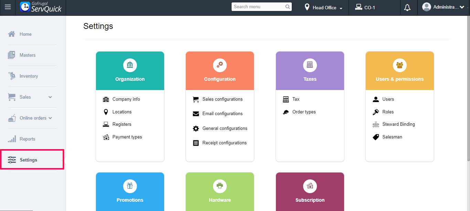This screenshot has width=470, height=211.
Task: Click the Inventory trolley icon in sidebar
Action: coord(12,76)
